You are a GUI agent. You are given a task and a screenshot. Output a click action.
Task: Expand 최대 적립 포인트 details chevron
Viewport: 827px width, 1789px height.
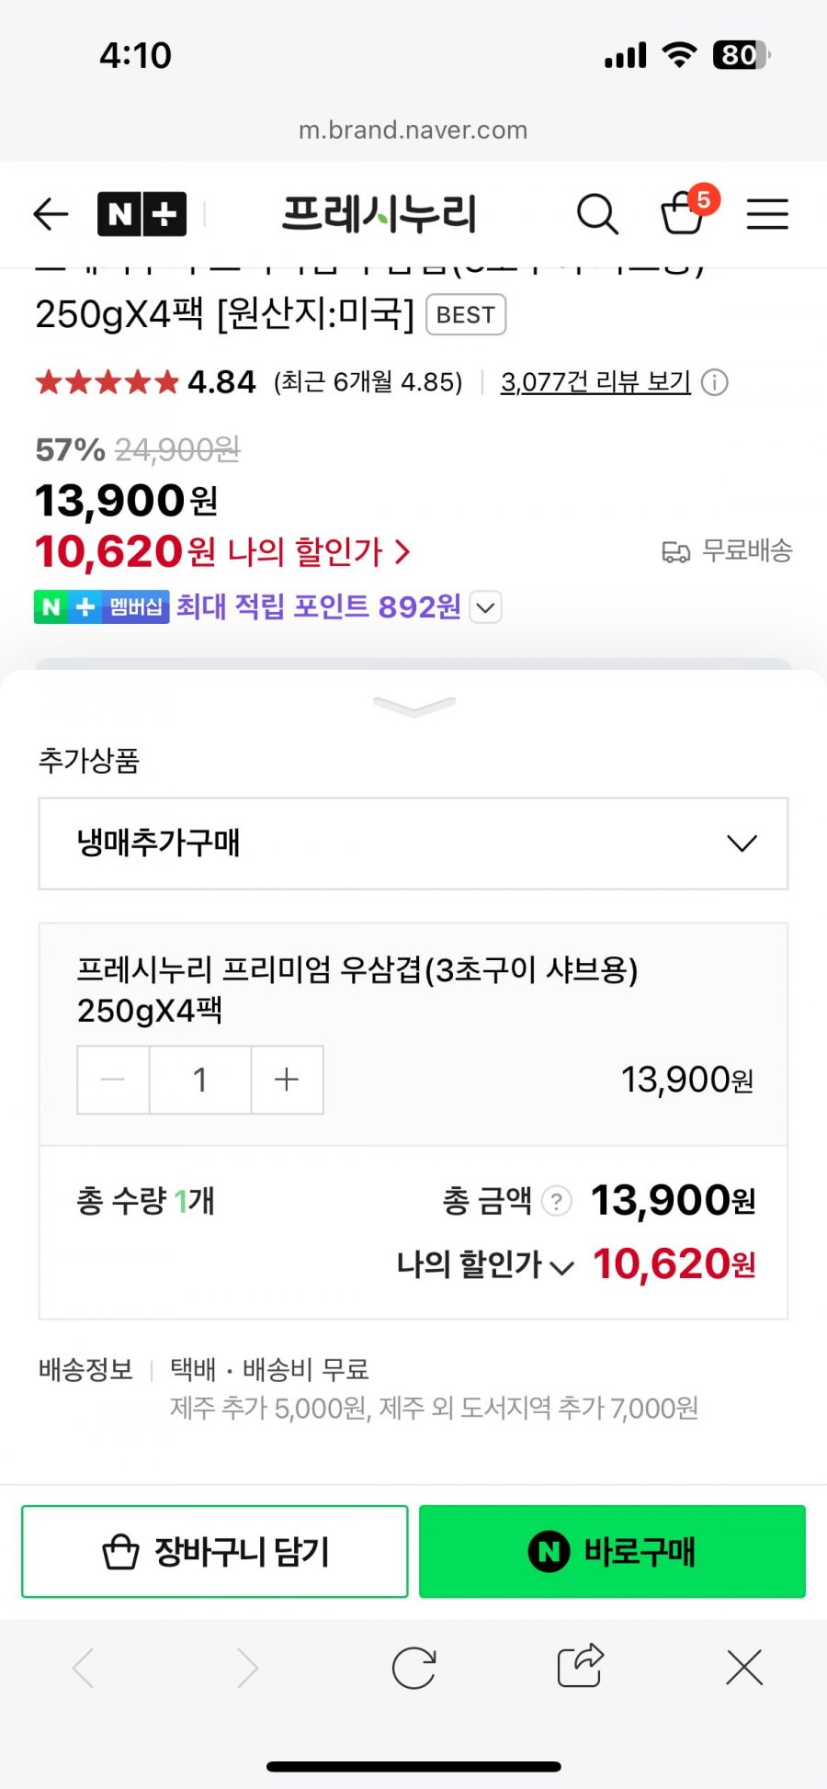[485, 607]
